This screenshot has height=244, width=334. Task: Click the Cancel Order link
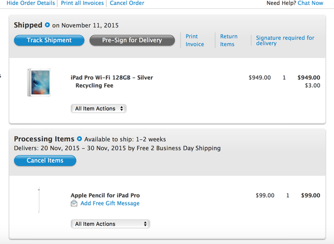[127, 3]
